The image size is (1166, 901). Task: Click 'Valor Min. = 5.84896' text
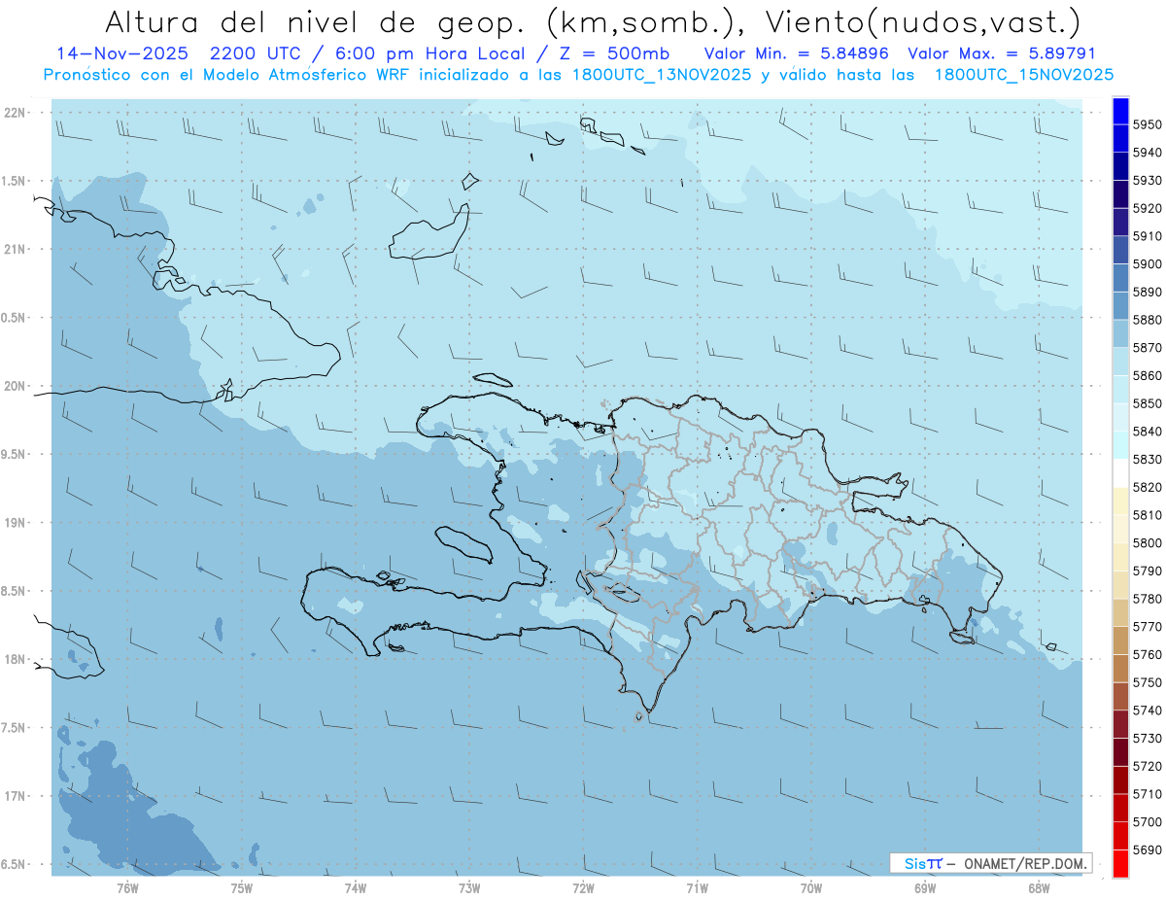click(796, 53)
